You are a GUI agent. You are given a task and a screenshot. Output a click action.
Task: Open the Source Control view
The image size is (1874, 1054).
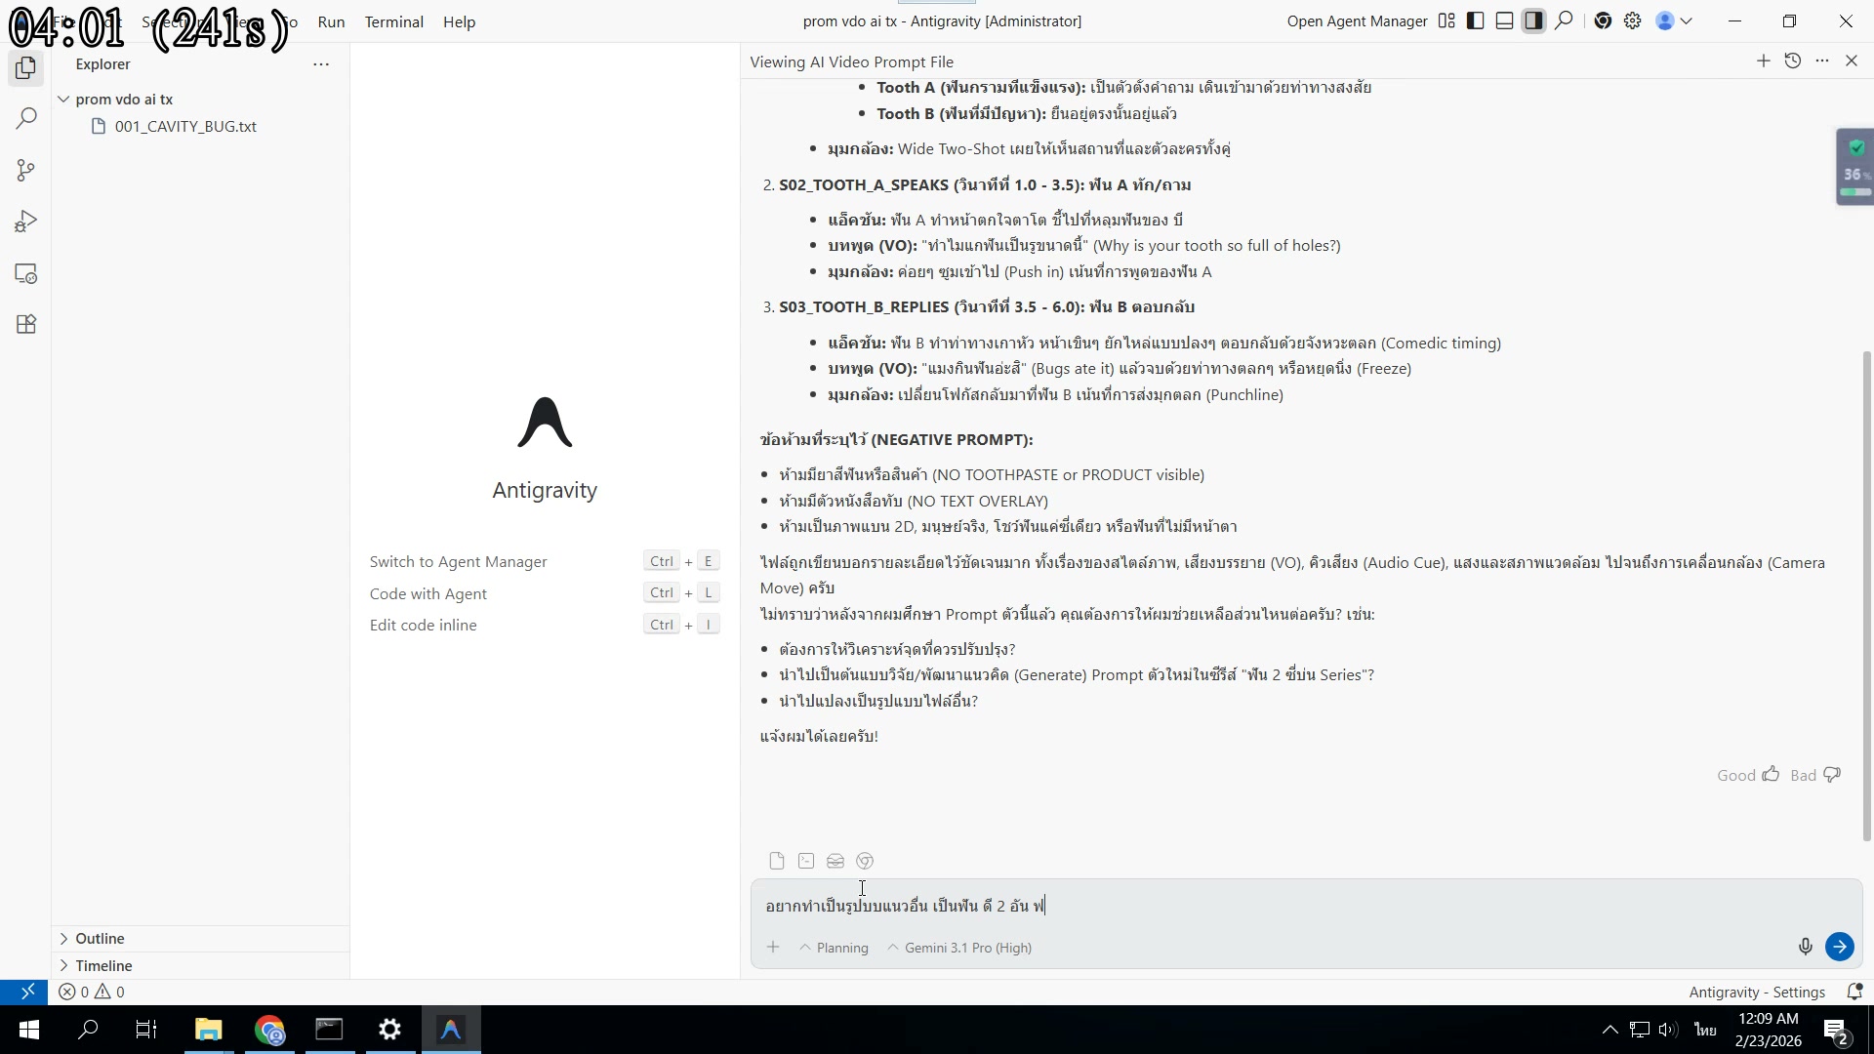26,171
